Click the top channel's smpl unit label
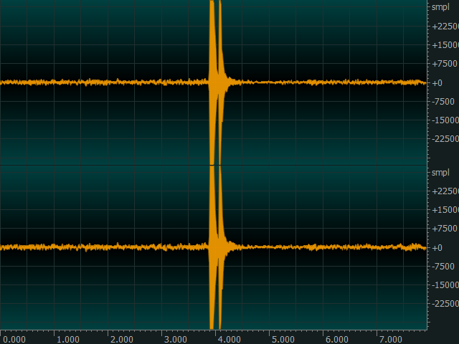 [x=440, y=7]
